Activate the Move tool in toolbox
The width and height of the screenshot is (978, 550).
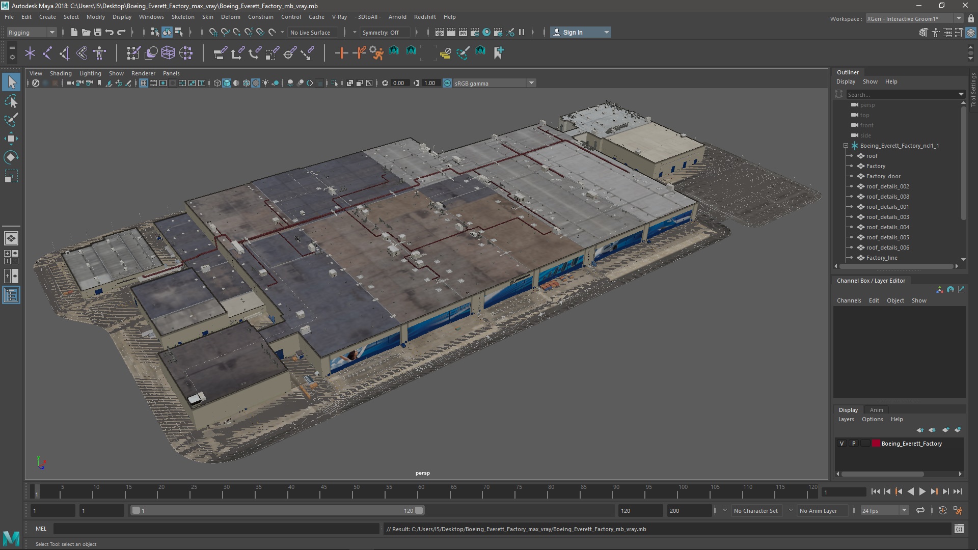click(11, 139)
